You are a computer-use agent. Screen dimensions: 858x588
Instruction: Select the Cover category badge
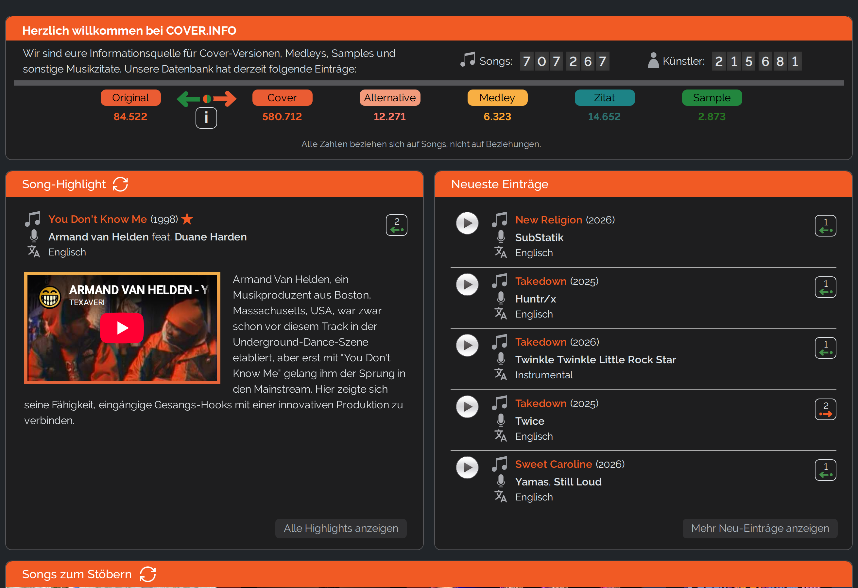coord(282,98)
